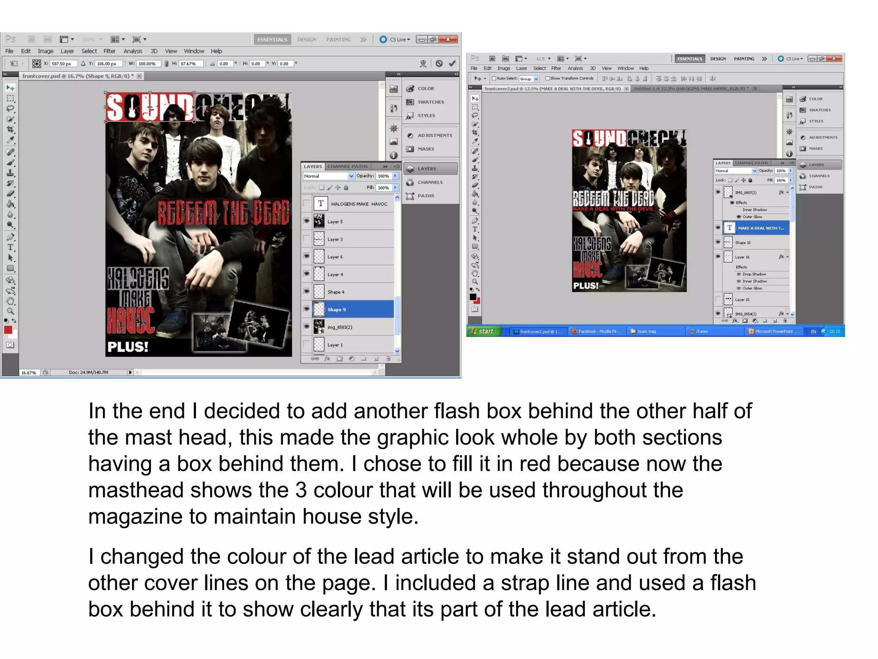
Task: Open the Filter menu in left window
Action: (x=109, y=51)
